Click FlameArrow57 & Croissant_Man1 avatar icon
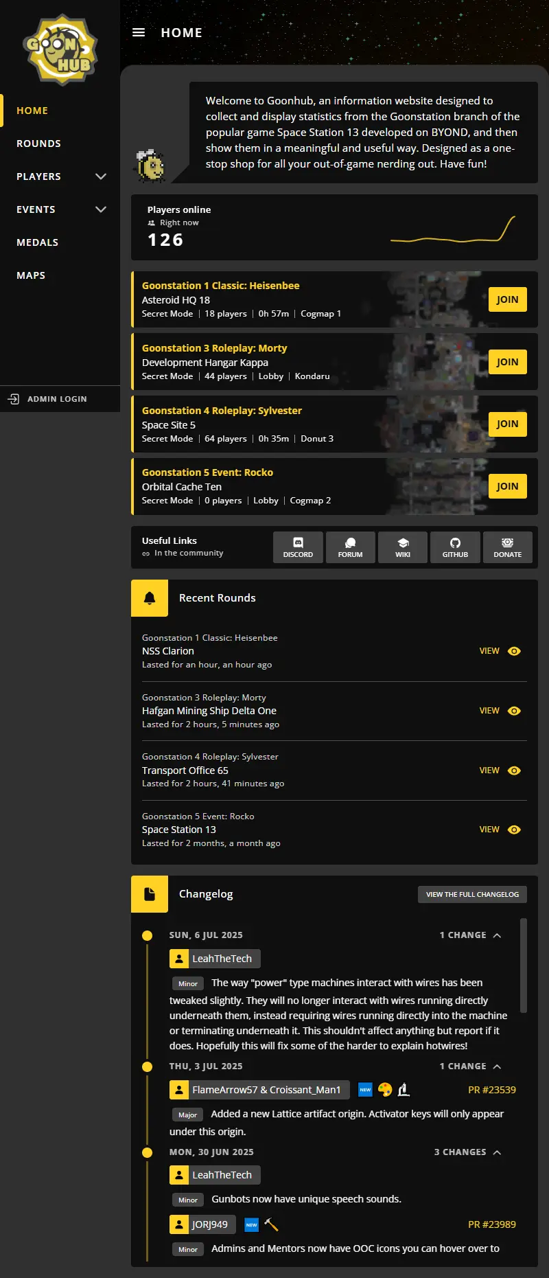Viewport: 549px width, 1278px height. click(x=178, y=1090)
